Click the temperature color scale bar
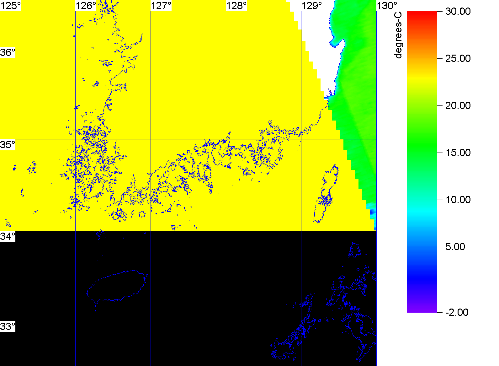This screenshot has height=366, width=499. (422, 162)
